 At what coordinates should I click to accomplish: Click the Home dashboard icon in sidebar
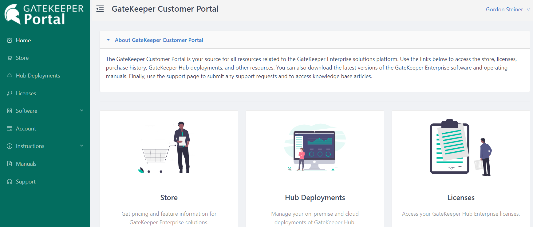[10, 40]
